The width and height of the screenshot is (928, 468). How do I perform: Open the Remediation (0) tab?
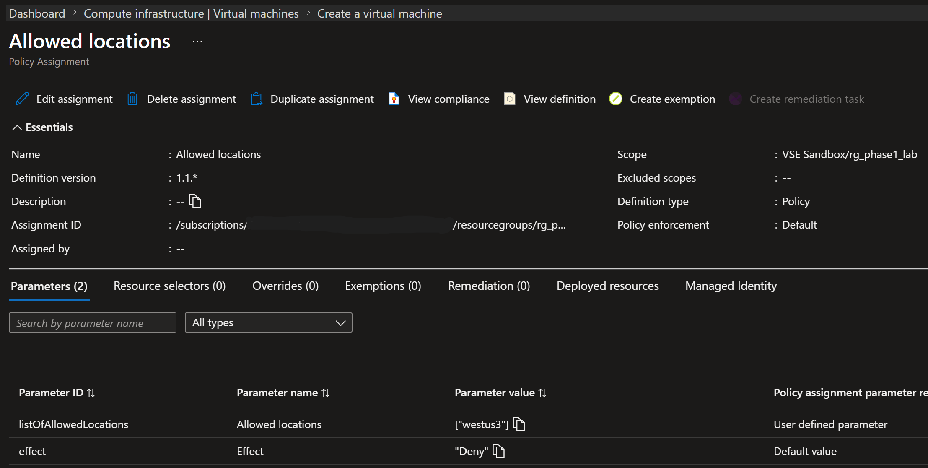489,286
